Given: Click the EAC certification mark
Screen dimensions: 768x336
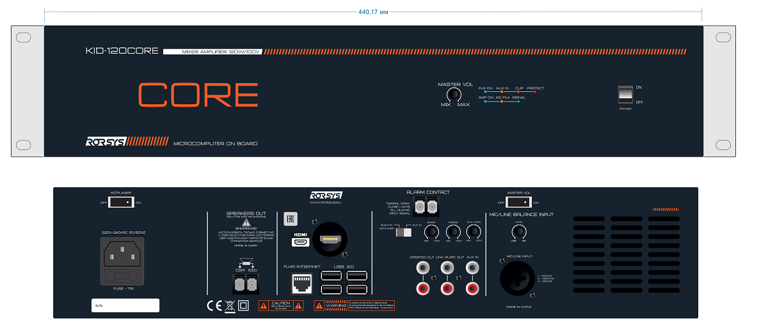Looking at the screenshot, I should pos(289,218).
